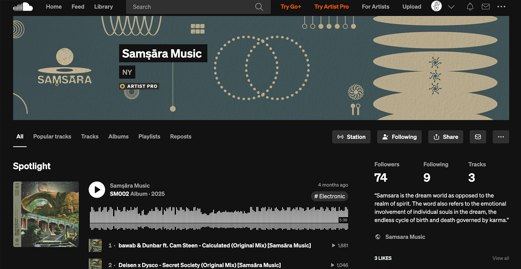Open the messages envelope in header
The image size is (521, 269).
click(486, 7)
